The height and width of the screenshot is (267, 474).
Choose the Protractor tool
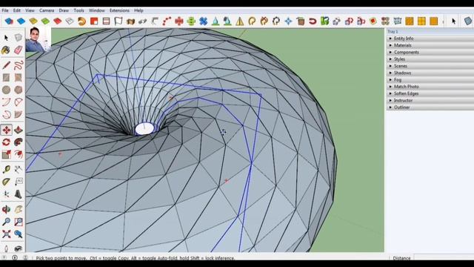point(6,182)
